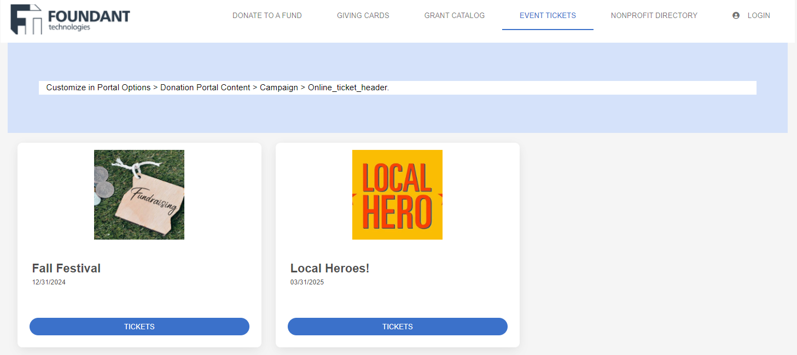Click Tickets for Fall Festival
Image resolution: width=797 pixels, height=355 pixels.
click(139, 326)
